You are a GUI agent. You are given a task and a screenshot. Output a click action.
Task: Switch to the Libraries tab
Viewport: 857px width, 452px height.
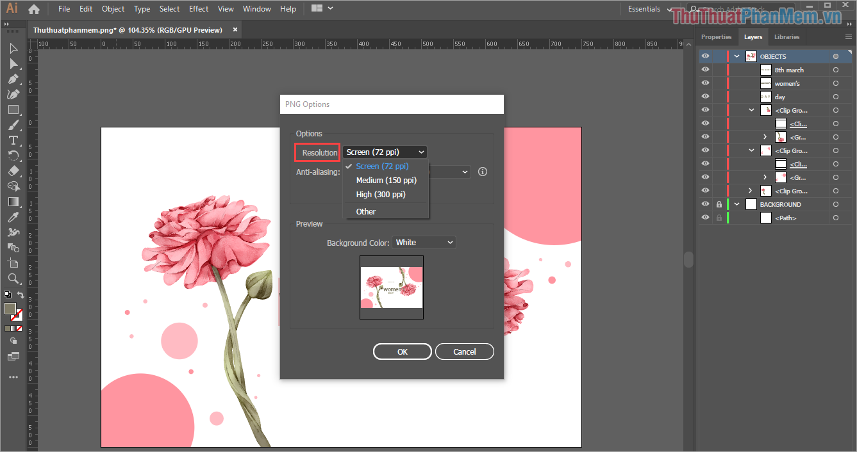click(787, 36)
